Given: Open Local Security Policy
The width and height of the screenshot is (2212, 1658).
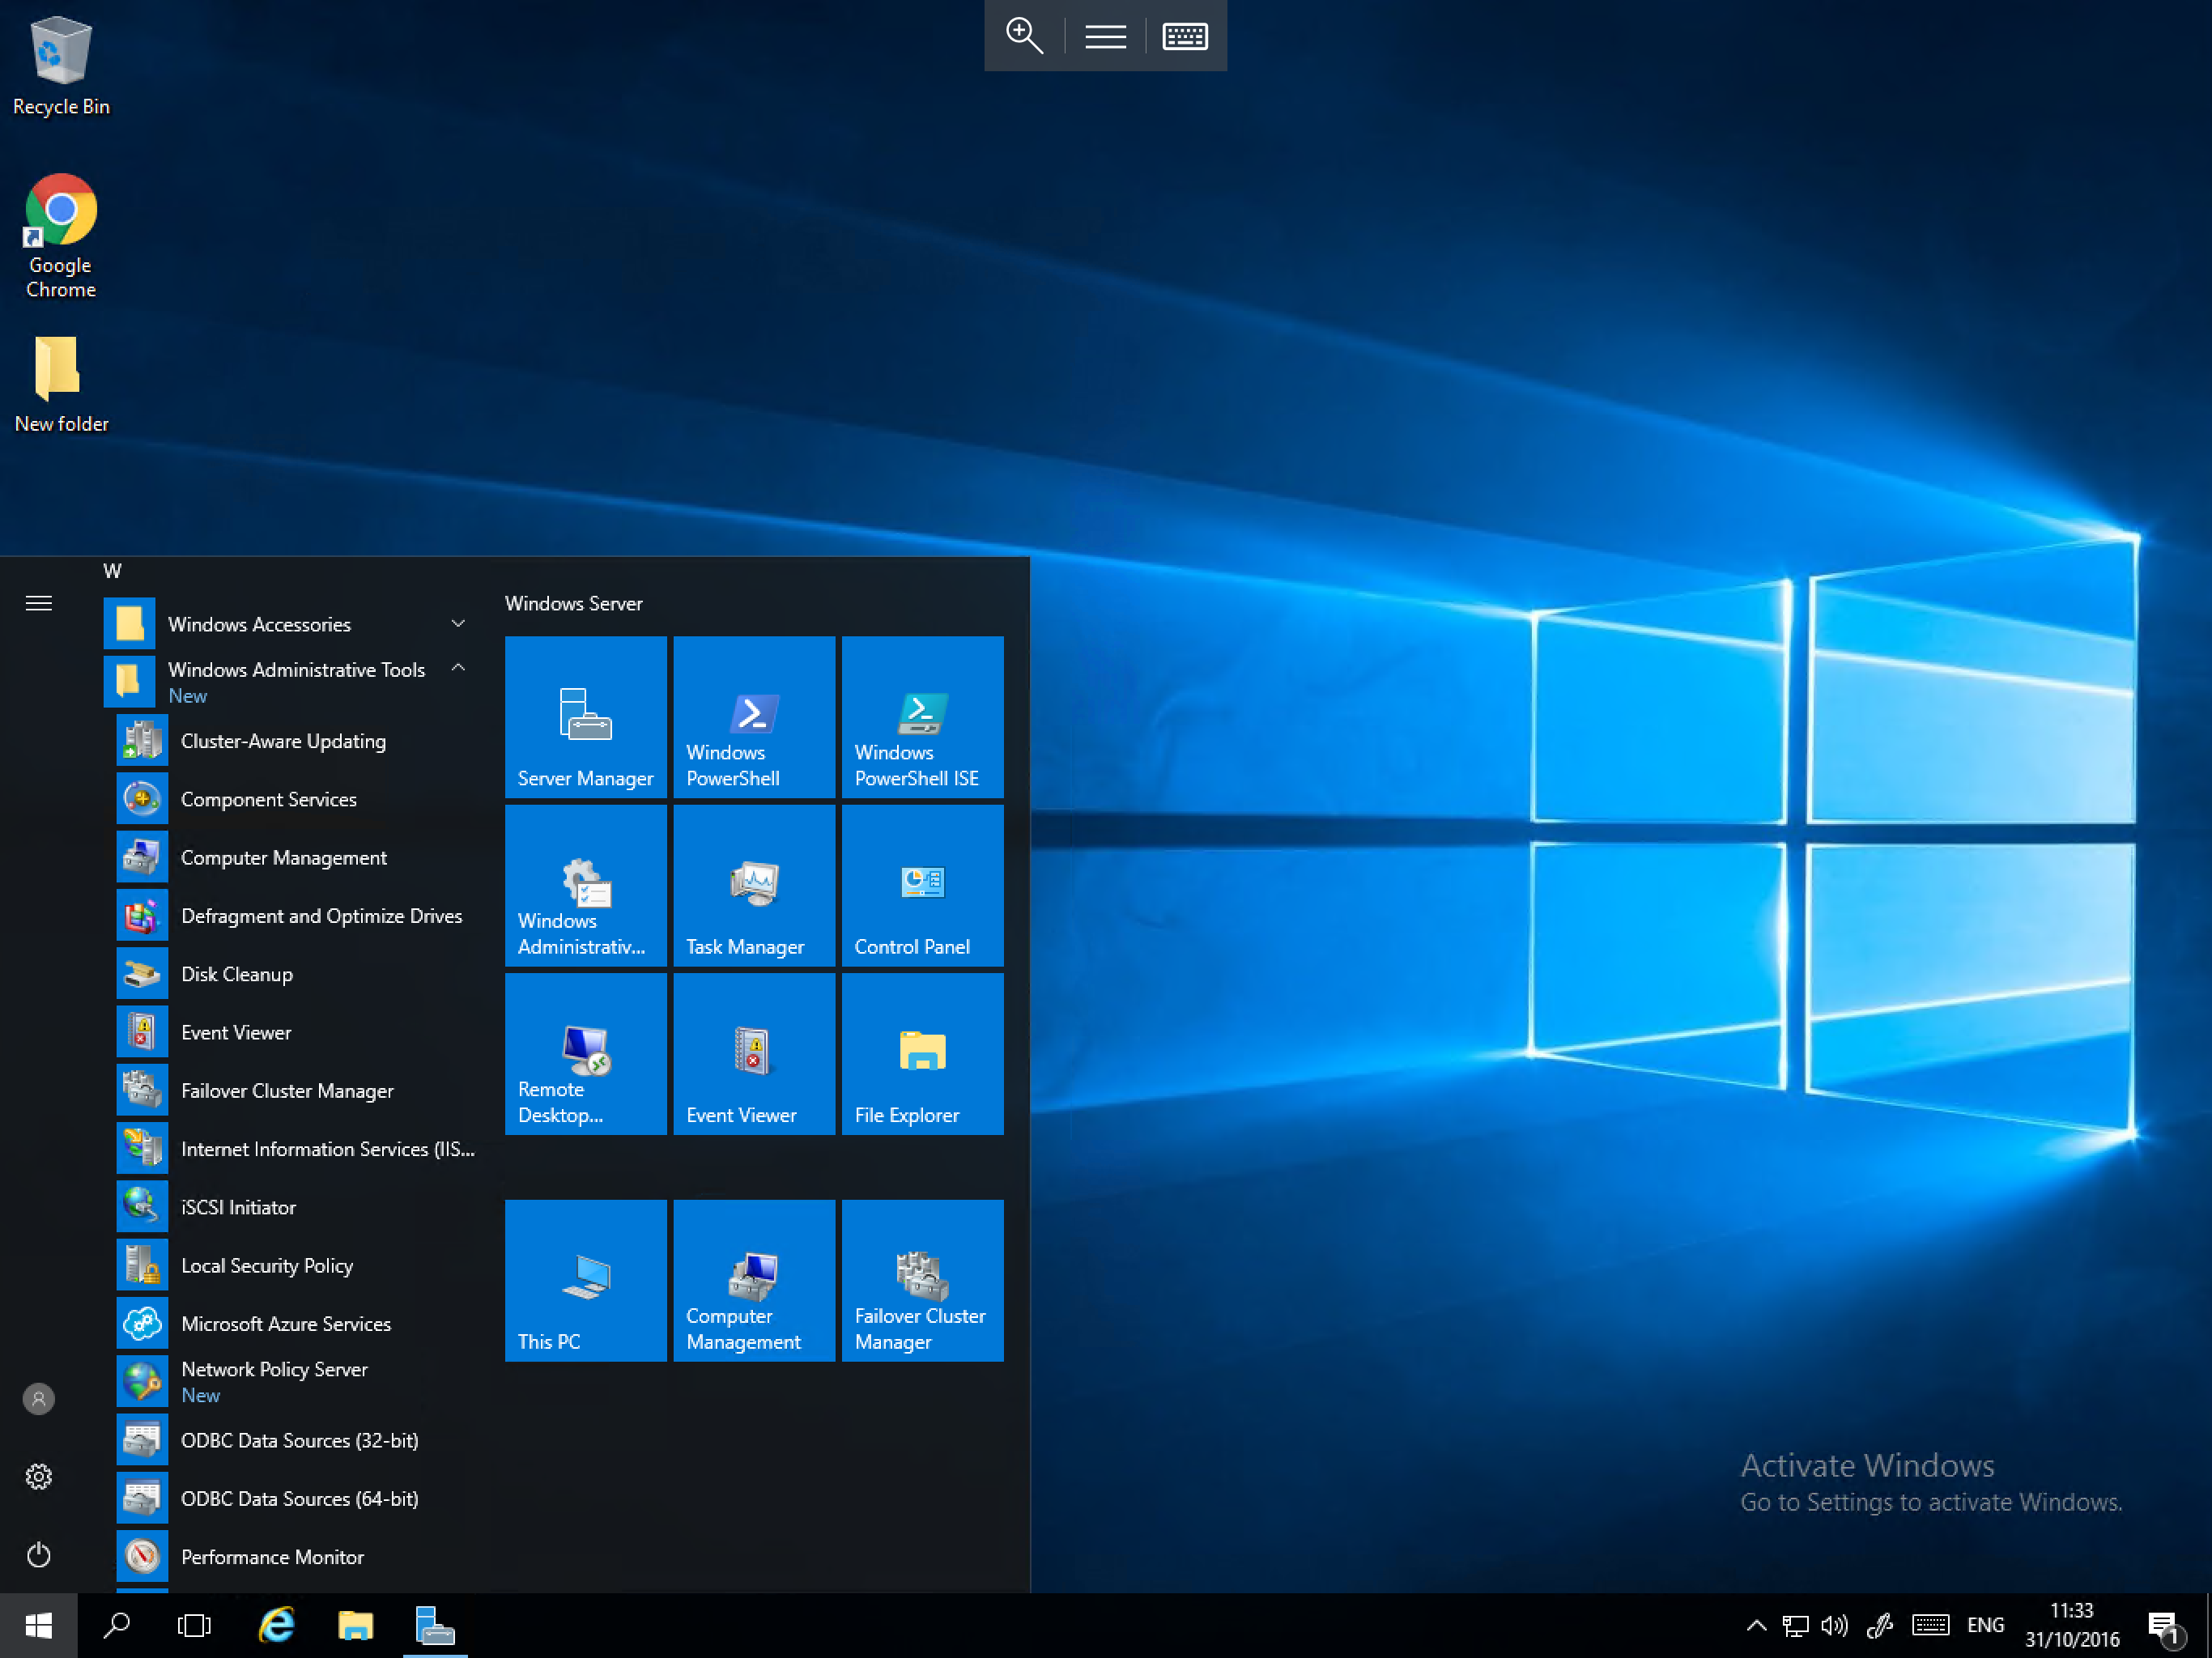Looking at the screenshot, I should (297, 1265).
